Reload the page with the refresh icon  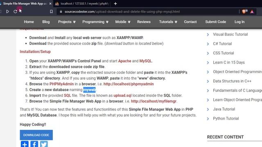pos(15,11)
